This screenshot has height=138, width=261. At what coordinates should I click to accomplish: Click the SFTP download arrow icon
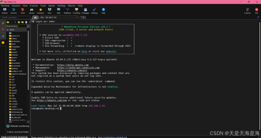pyautogui.click(x=11, y=22)
